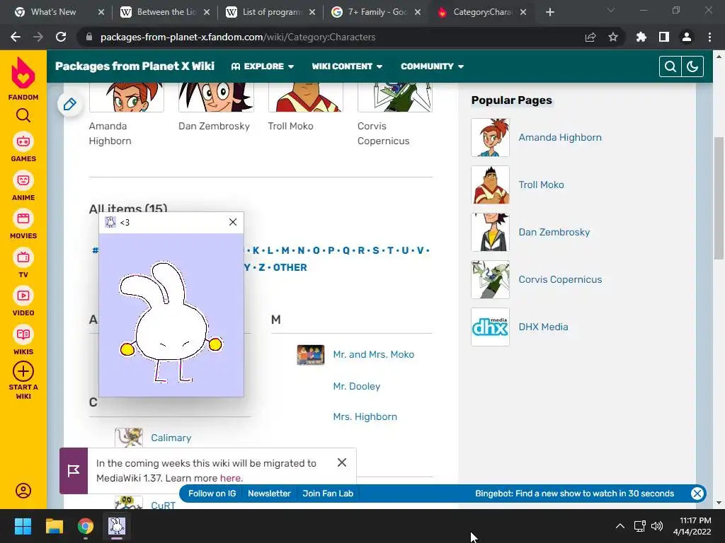Expand the Wiki Content dropdown
Image resolution: width=725 pixels, height=543 pixels.
click(347, 66)
